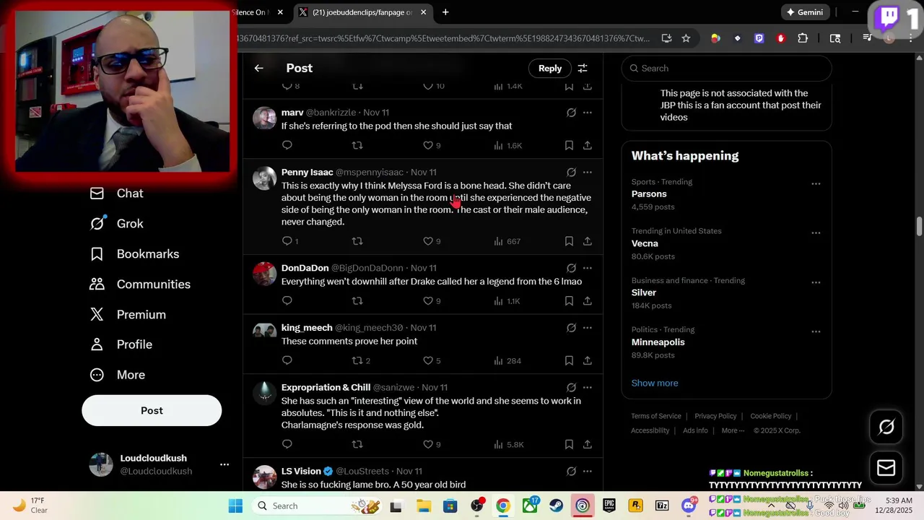The height and width of the screenshot is (520, 924).
Task: Open marv's profile avatar
Action: point(264,118)
